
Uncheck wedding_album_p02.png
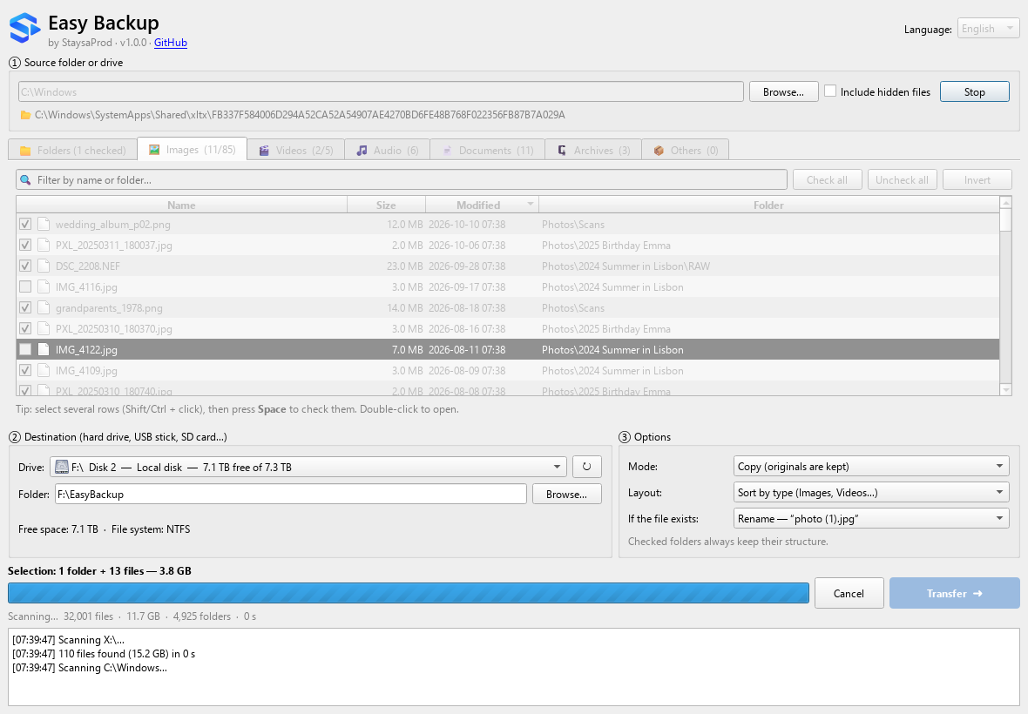click(25, 224)
